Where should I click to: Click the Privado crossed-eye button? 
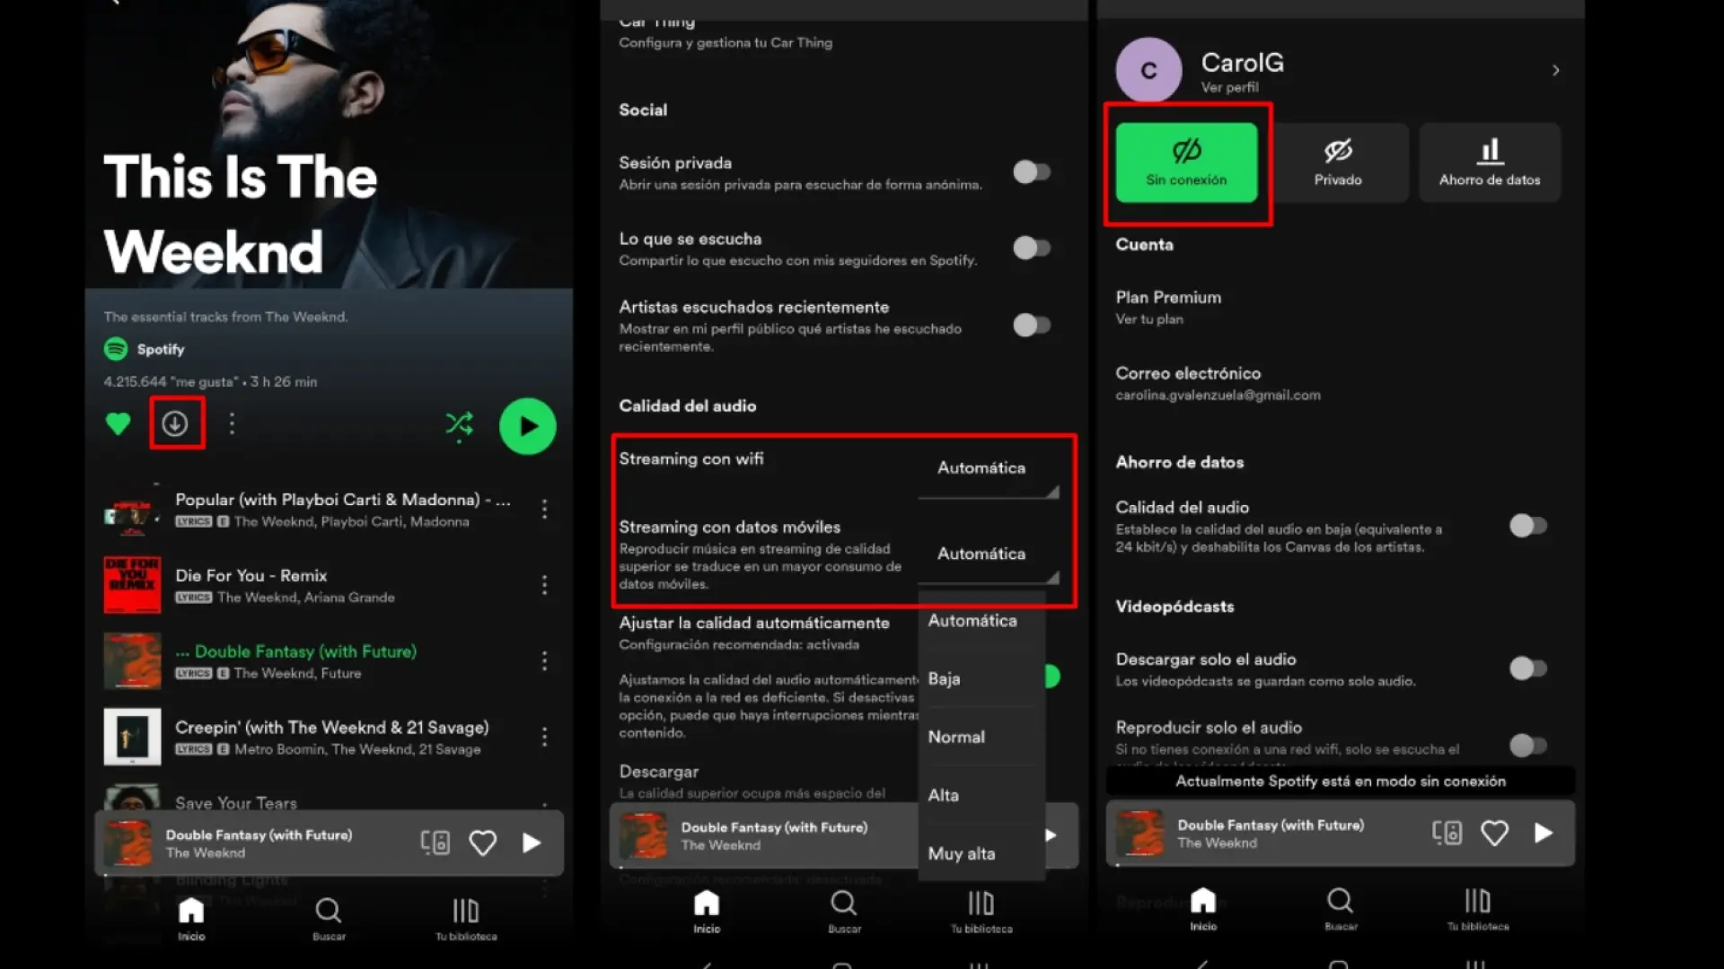point(1338,162)
